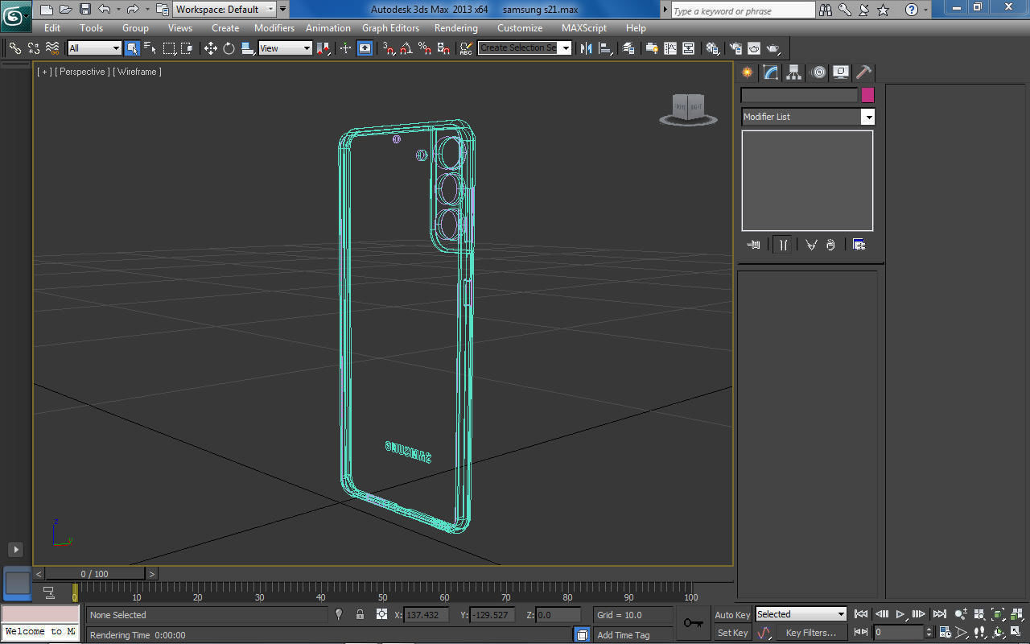This screenshot has height=644, width=1030.
Task: Toggle the Spinner Snap button
Action: coord(443,48)
